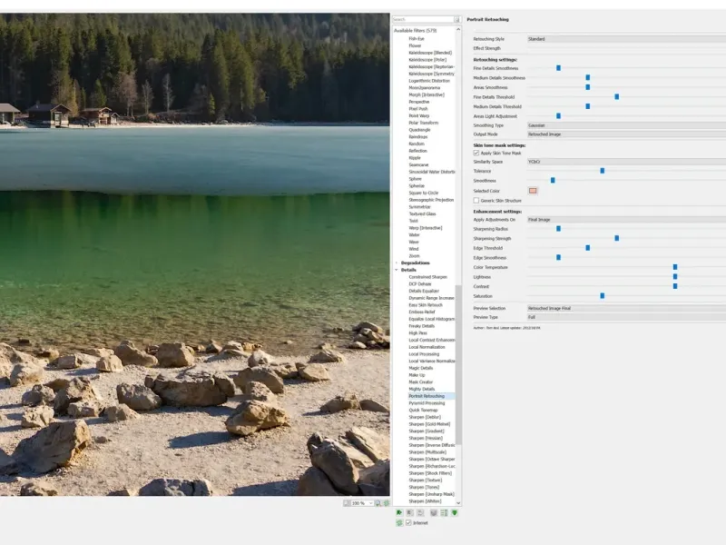Image resolution: width=726 pixels, height=545 pixels.
Task: Click the filter list scrollbar down arrow
Action: (458, 503)
